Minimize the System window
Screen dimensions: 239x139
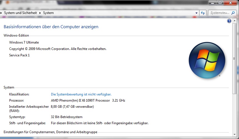click(x=213, y=3)
